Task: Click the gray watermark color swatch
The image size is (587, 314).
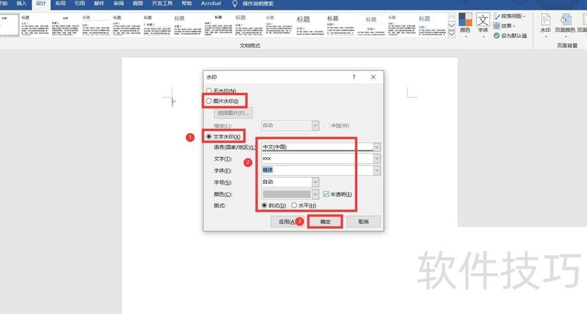Action: click(287, 194)
